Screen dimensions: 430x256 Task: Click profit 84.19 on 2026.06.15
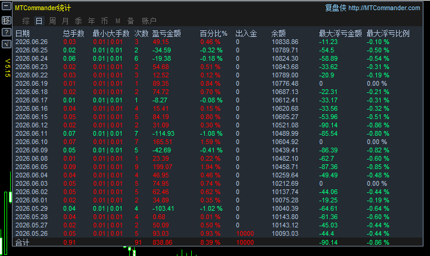[161, 117]
